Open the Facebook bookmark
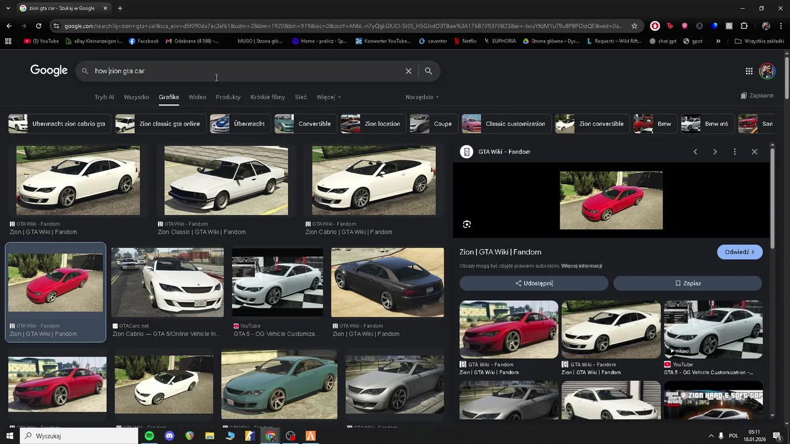 point(144,41)
